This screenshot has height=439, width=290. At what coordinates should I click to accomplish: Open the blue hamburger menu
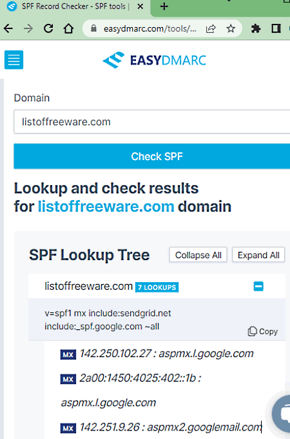coord(14,59)
